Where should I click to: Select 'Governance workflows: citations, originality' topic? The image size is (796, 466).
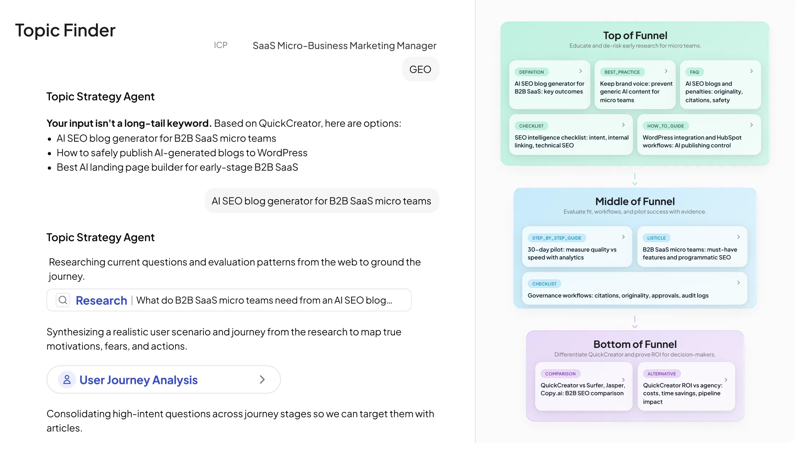[618, 295]
